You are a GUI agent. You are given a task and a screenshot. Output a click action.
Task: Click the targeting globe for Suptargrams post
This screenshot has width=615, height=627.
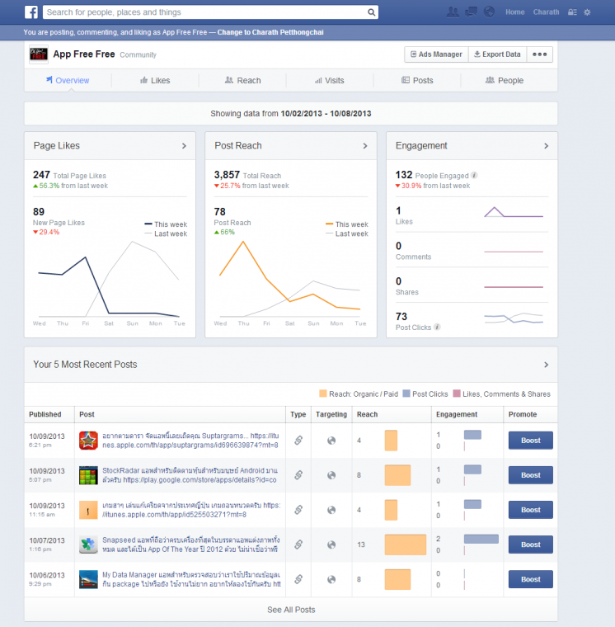tap(331, 441)
